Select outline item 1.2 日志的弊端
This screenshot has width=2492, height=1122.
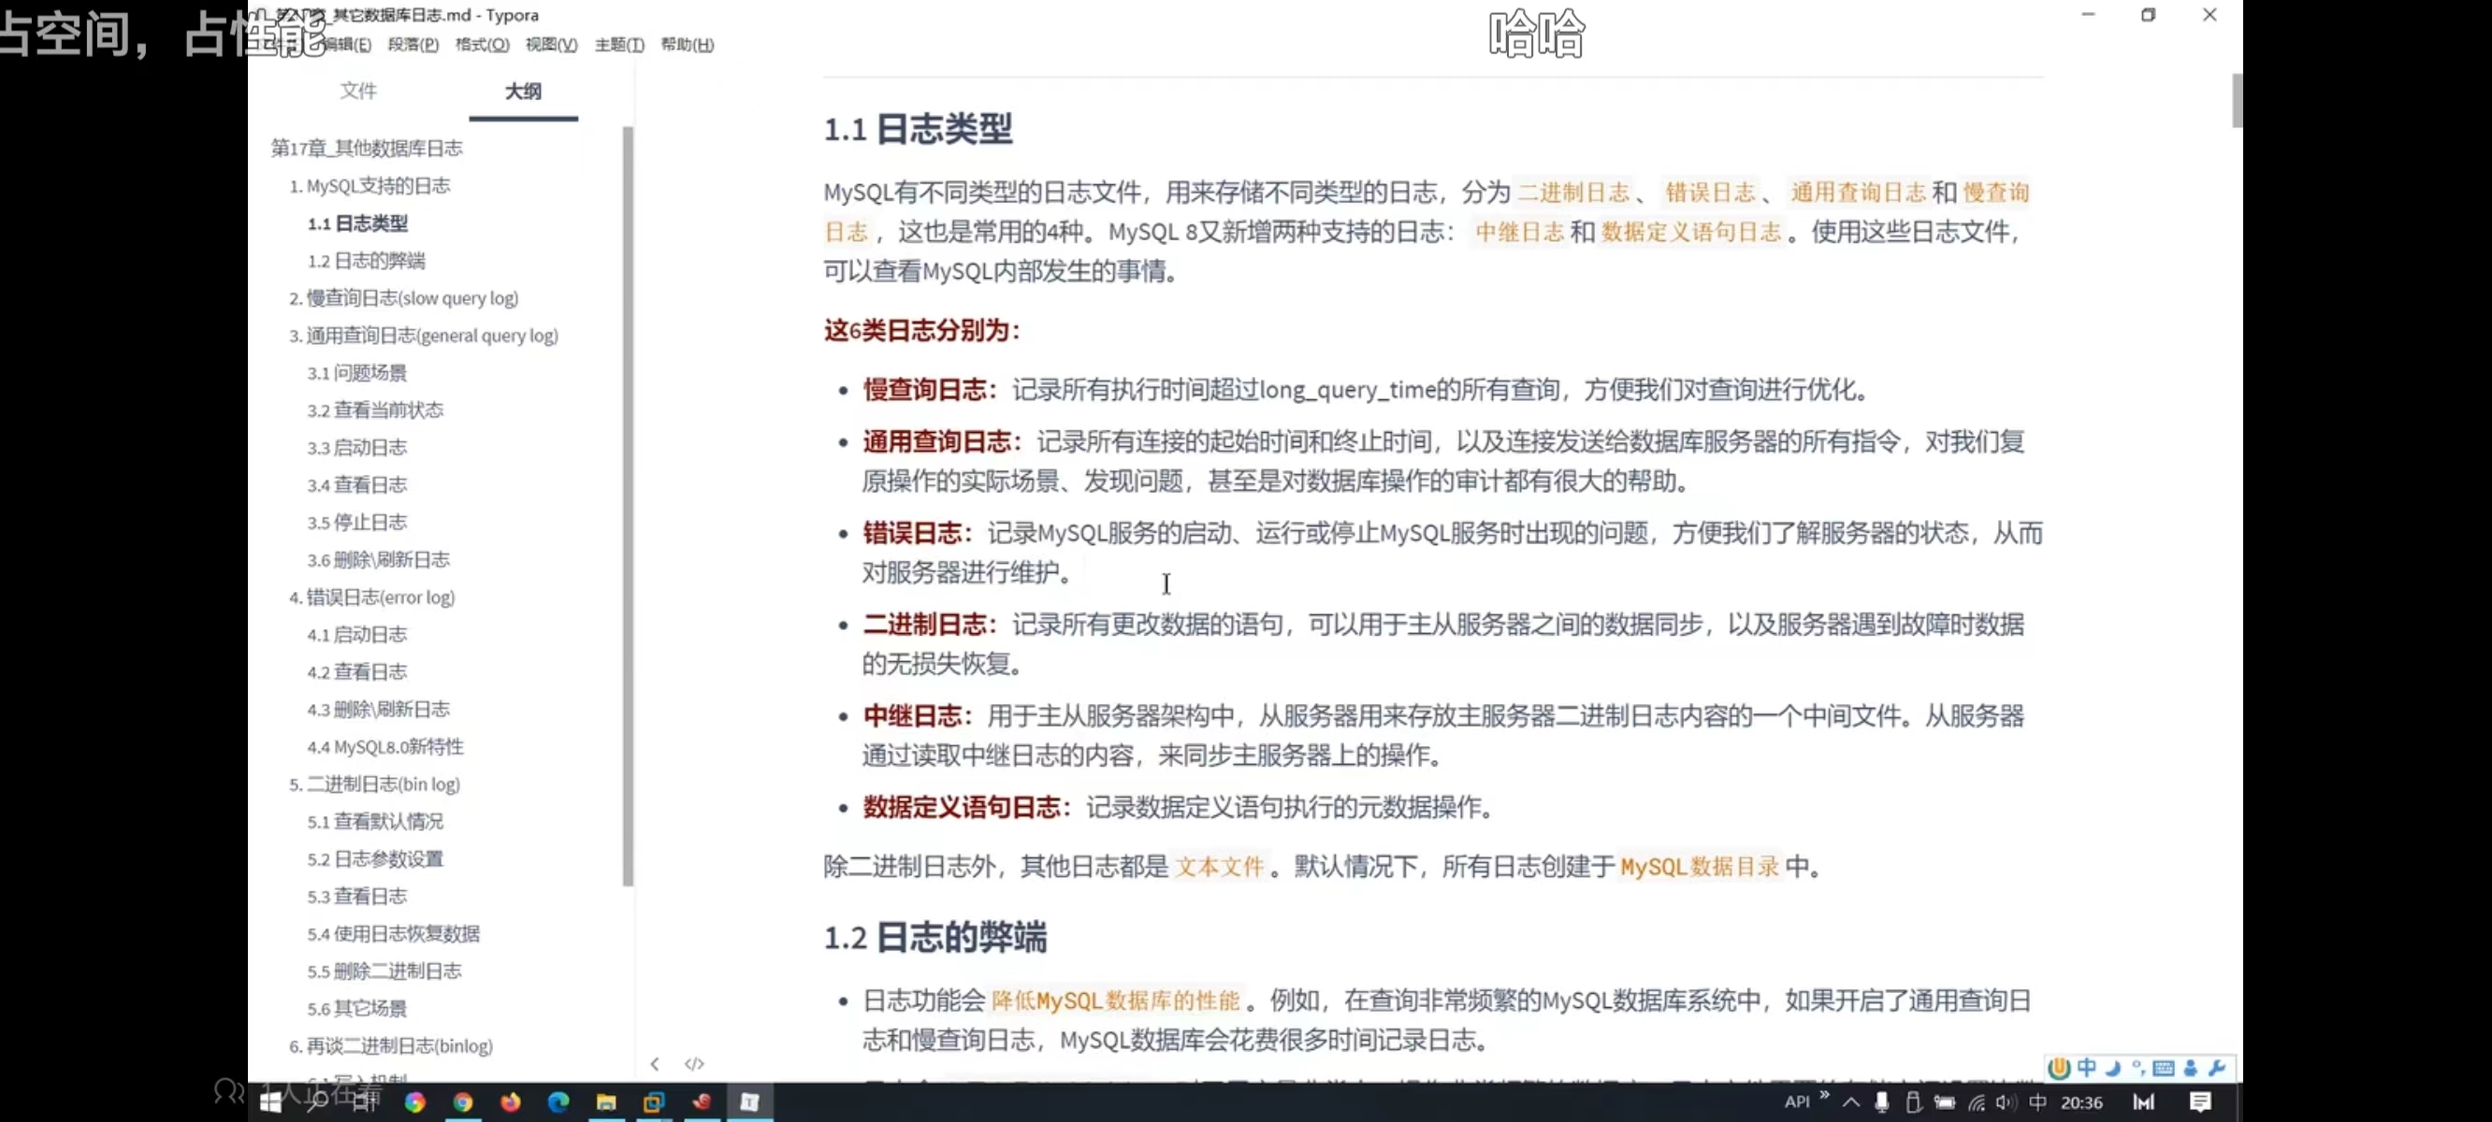(367, 261)
